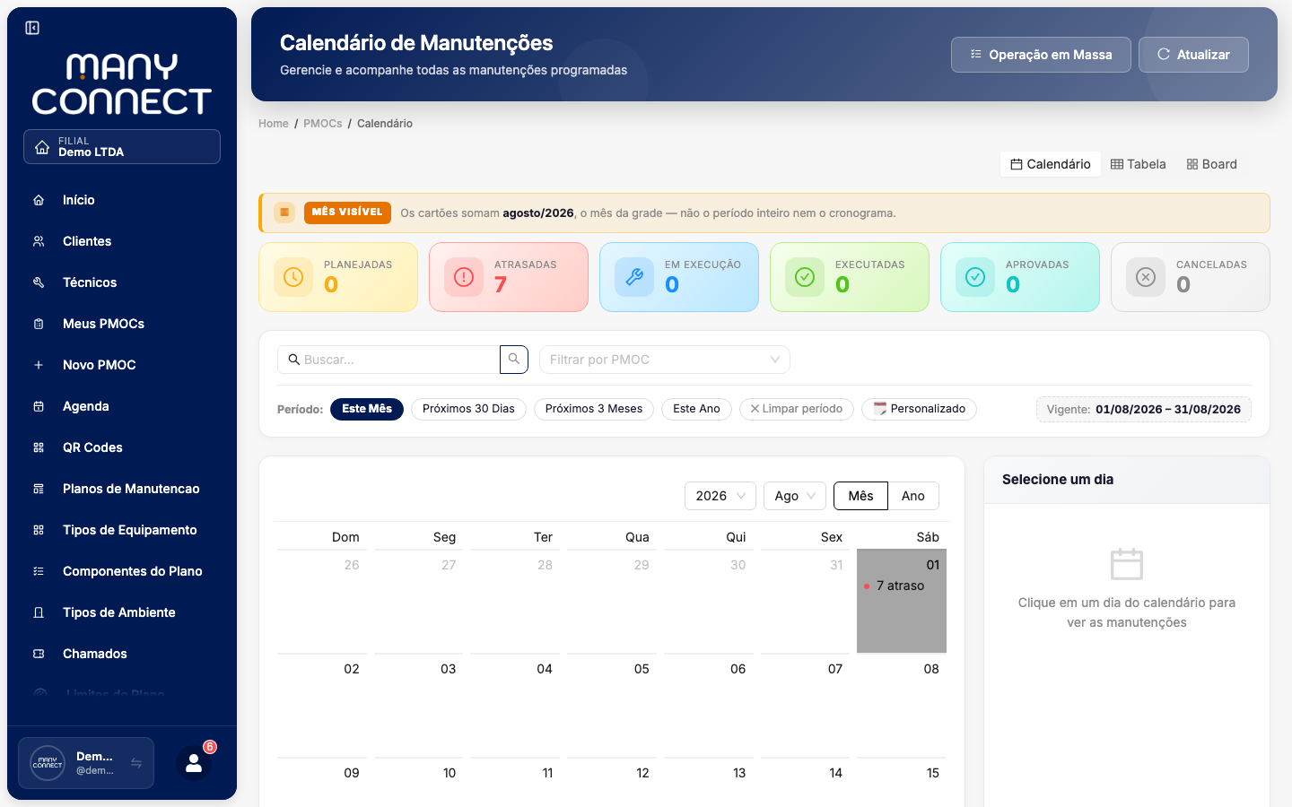1292x807 pixels.
Task: Click the Planejadas stat card
Action: (x=338, y=277)
